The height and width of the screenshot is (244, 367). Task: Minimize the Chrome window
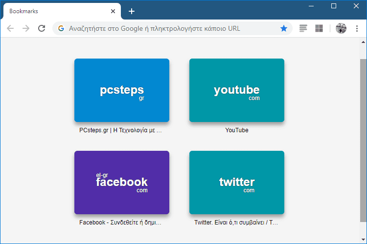click(x=311, y=6)
